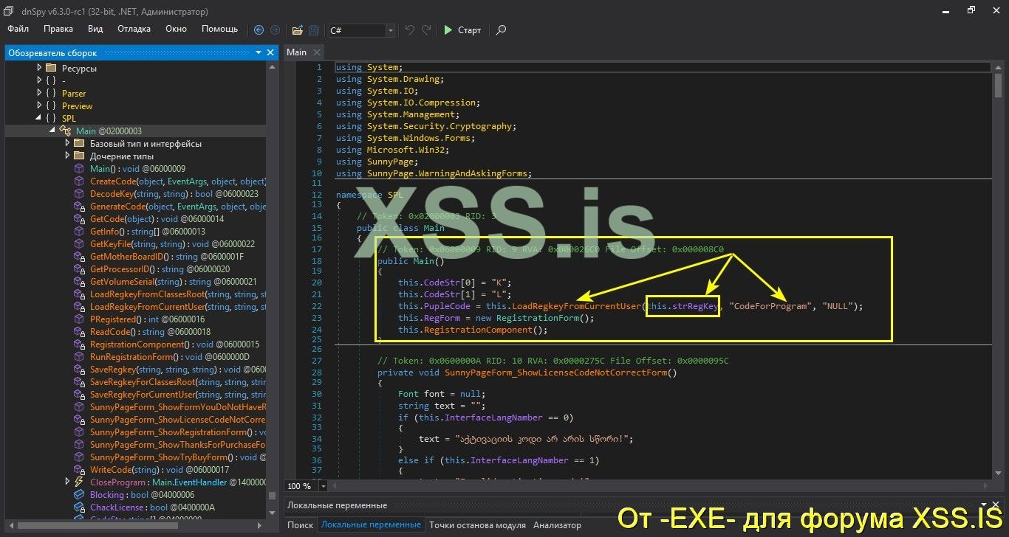Click the navigate back arrow icon

coord(258,30)
